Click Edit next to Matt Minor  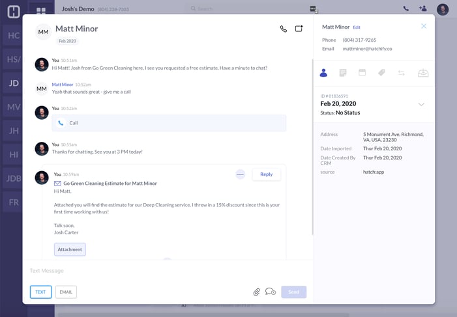pos(357,27)
